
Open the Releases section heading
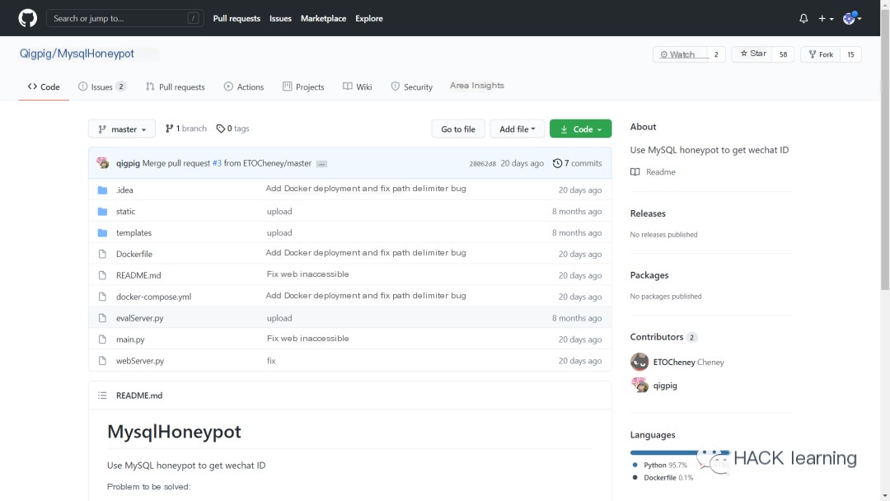click(x=648, y=213)
